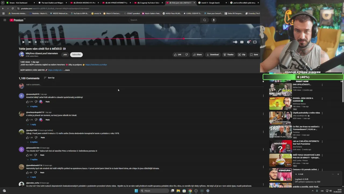
Task: Join the Mikýřova channel membership
Action: click(65, 55)
